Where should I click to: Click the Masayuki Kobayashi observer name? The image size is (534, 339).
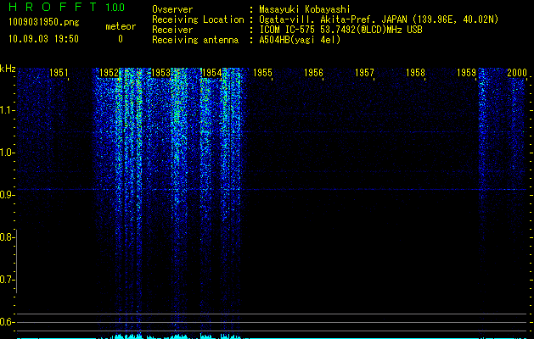click(x=305, y=9)
